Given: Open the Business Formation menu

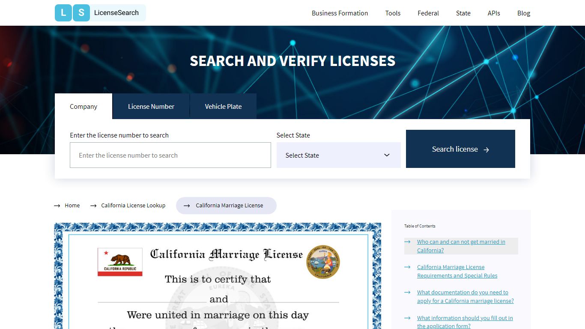Looking at the screenshot, I should (340, 13).
